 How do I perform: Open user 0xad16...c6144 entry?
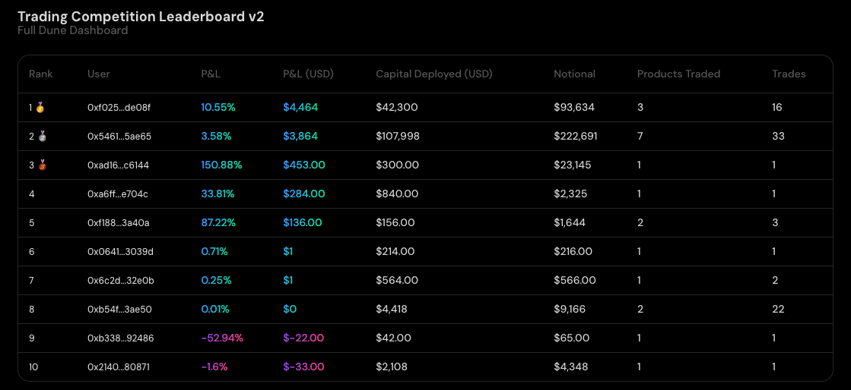coord(119,165)
